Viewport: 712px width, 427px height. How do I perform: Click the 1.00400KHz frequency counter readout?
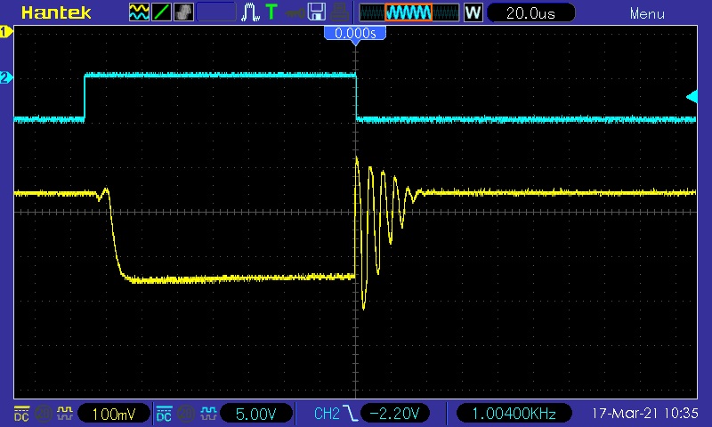[514, 414]
